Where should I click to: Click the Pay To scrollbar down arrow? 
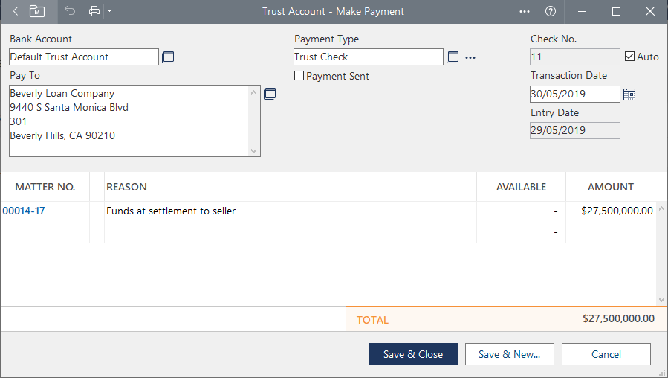255,151
